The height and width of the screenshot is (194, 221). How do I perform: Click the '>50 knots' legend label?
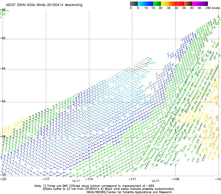point(212,8)
